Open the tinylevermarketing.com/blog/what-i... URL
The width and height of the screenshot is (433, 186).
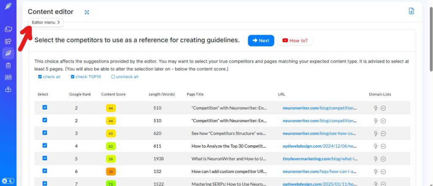coord(320,159)
